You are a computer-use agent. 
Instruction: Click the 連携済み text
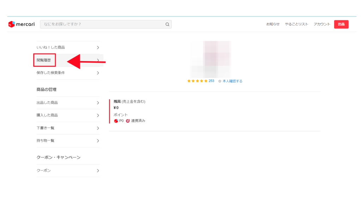tap(138, 121)
